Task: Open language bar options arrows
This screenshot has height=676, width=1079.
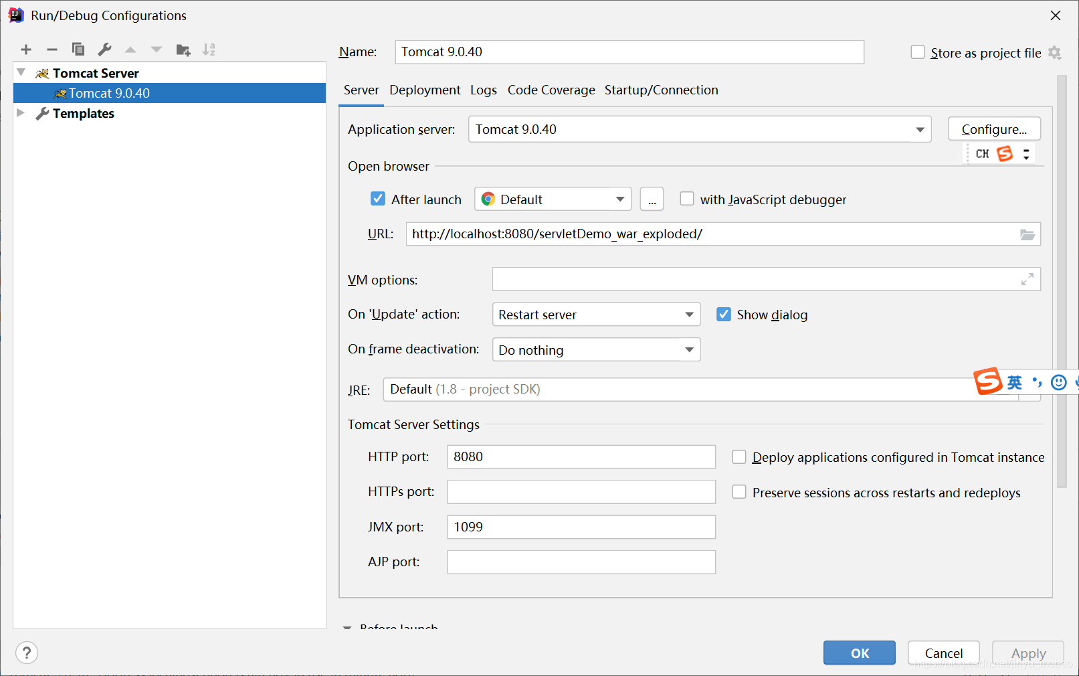Action: [1026, 154]
